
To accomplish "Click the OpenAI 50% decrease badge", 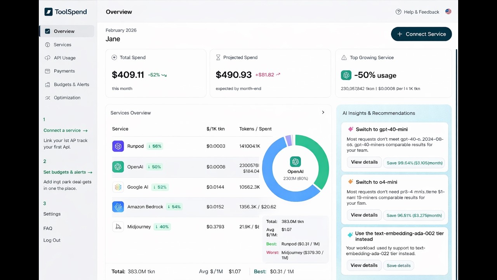I will click(x=154, y=167).
